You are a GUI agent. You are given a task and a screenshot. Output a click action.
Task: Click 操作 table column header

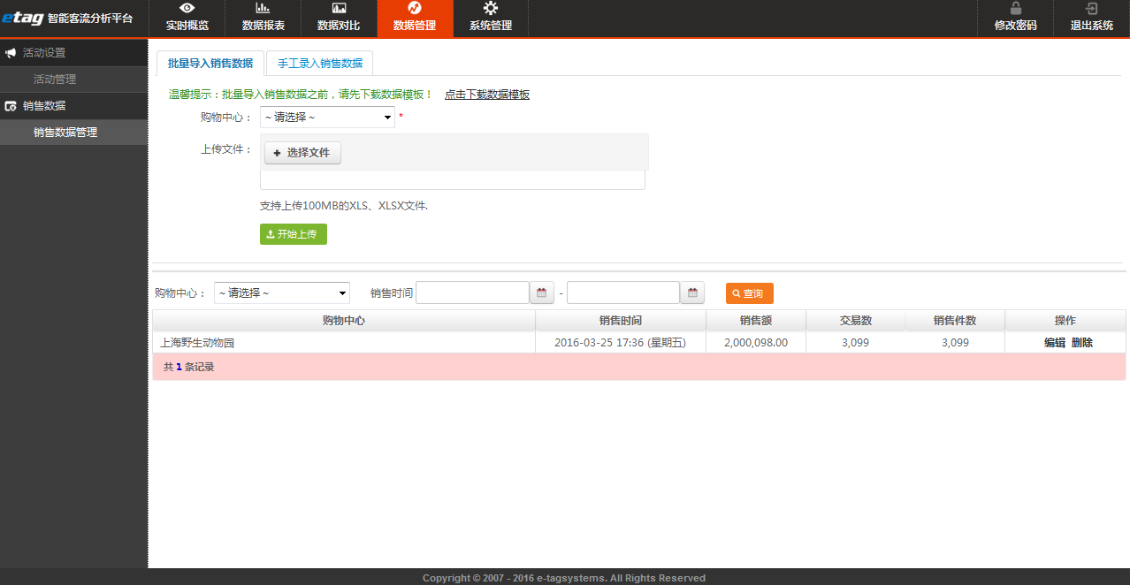1065,321
